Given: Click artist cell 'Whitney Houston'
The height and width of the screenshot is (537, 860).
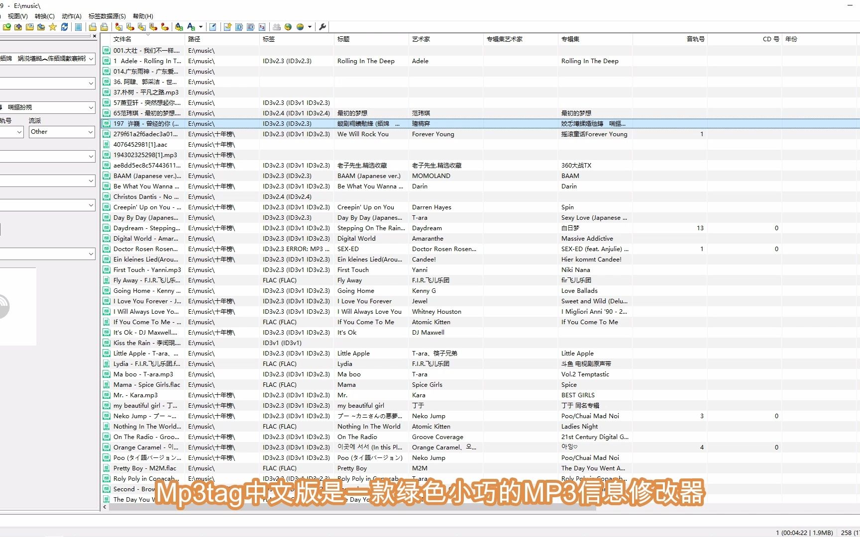Looking at the screenshot, I should click(x=436, y=312).
